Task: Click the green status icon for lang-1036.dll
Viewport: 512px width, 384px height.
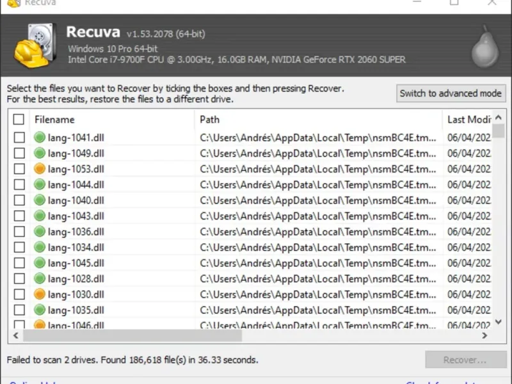Action: [40, 232]
